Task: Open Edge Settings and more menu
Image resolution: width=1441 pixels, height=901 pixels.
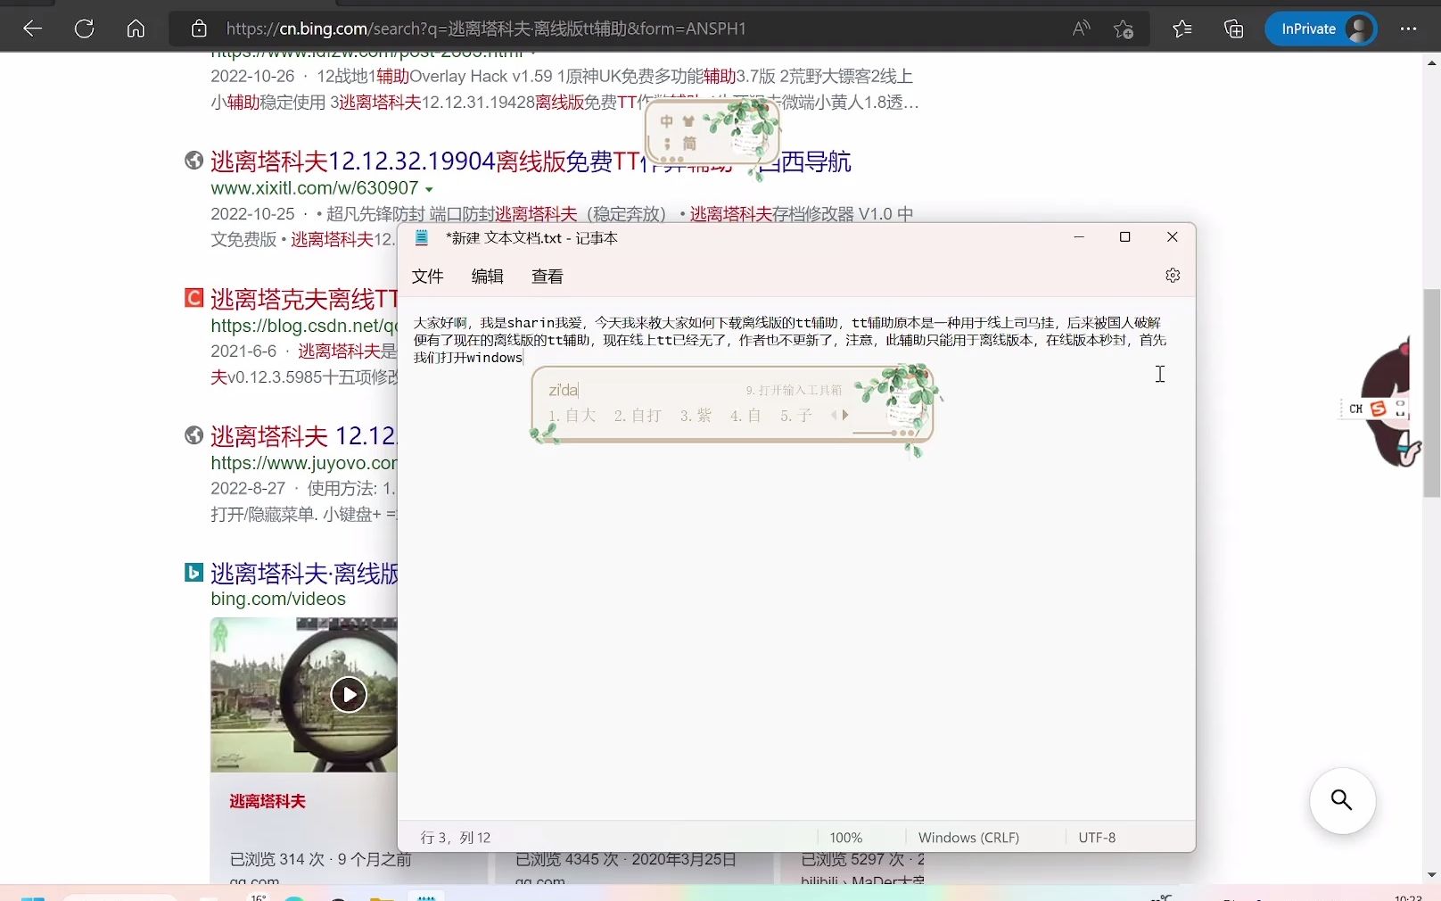Action: pos(1409,29)
